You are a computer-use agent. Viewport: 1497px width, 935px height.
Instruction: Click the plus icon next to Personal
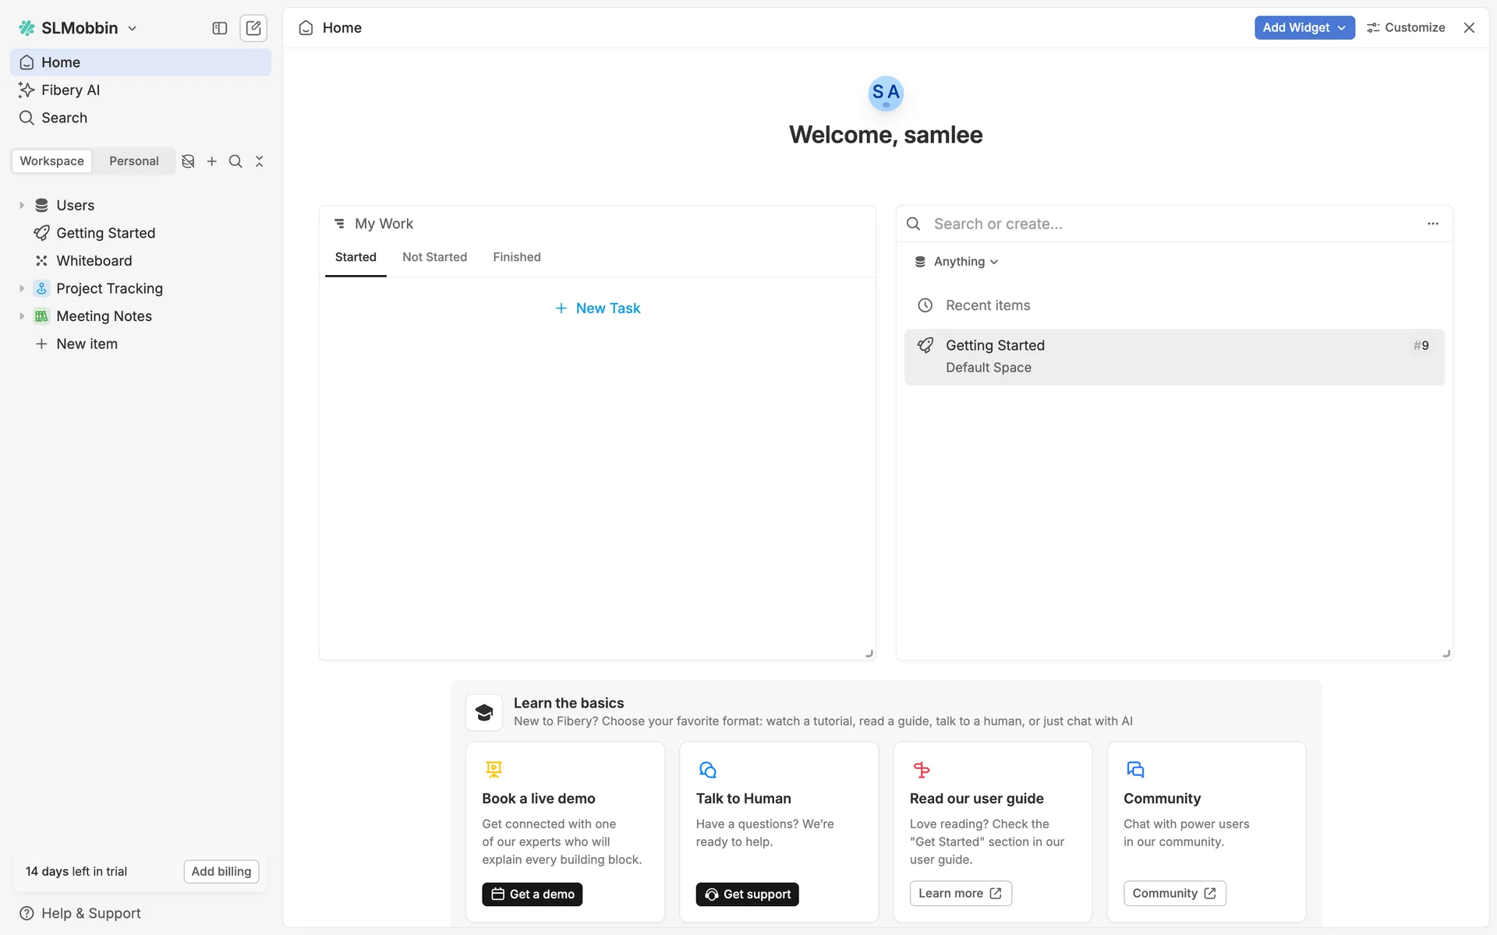coord(211,161)
